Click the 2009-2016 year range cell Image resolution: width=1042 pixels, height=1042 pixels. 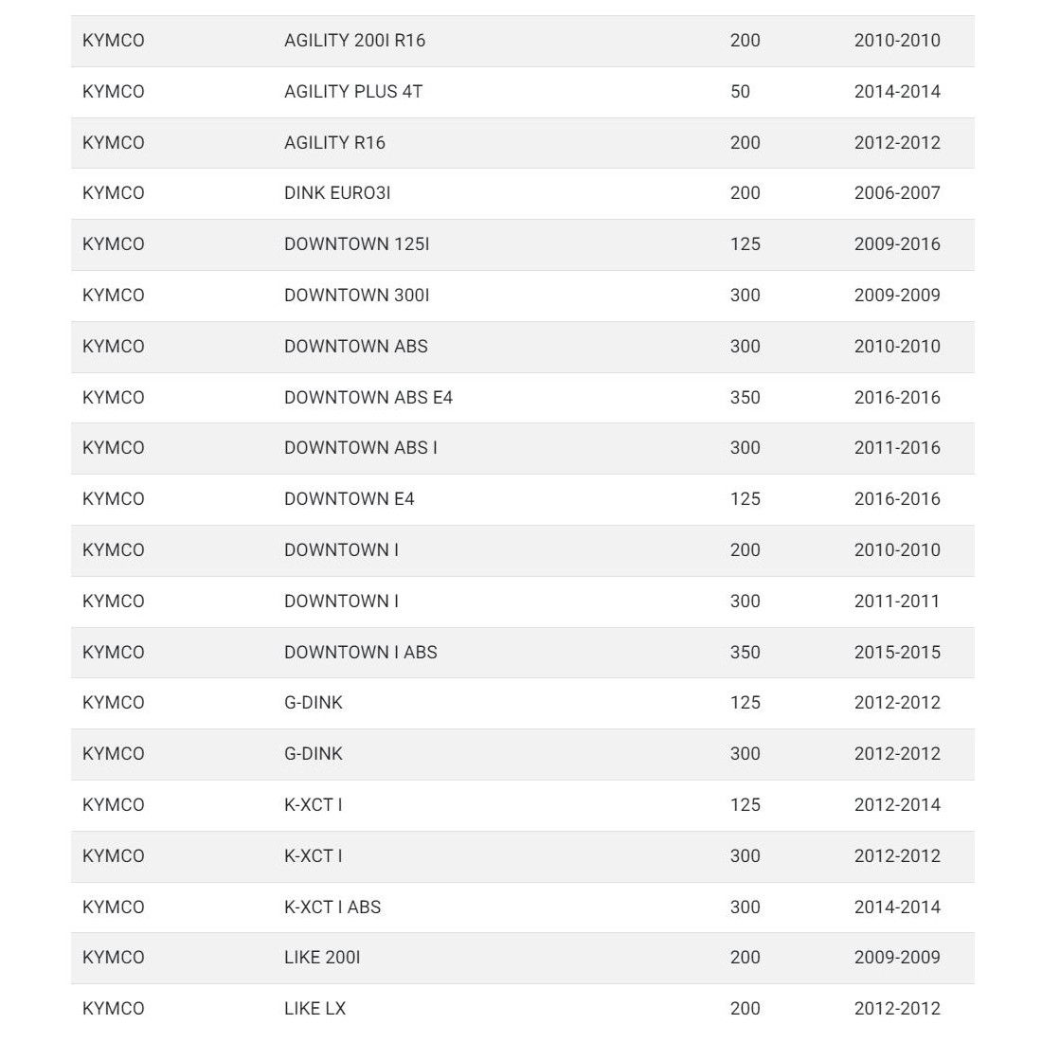tap(897, 244)
